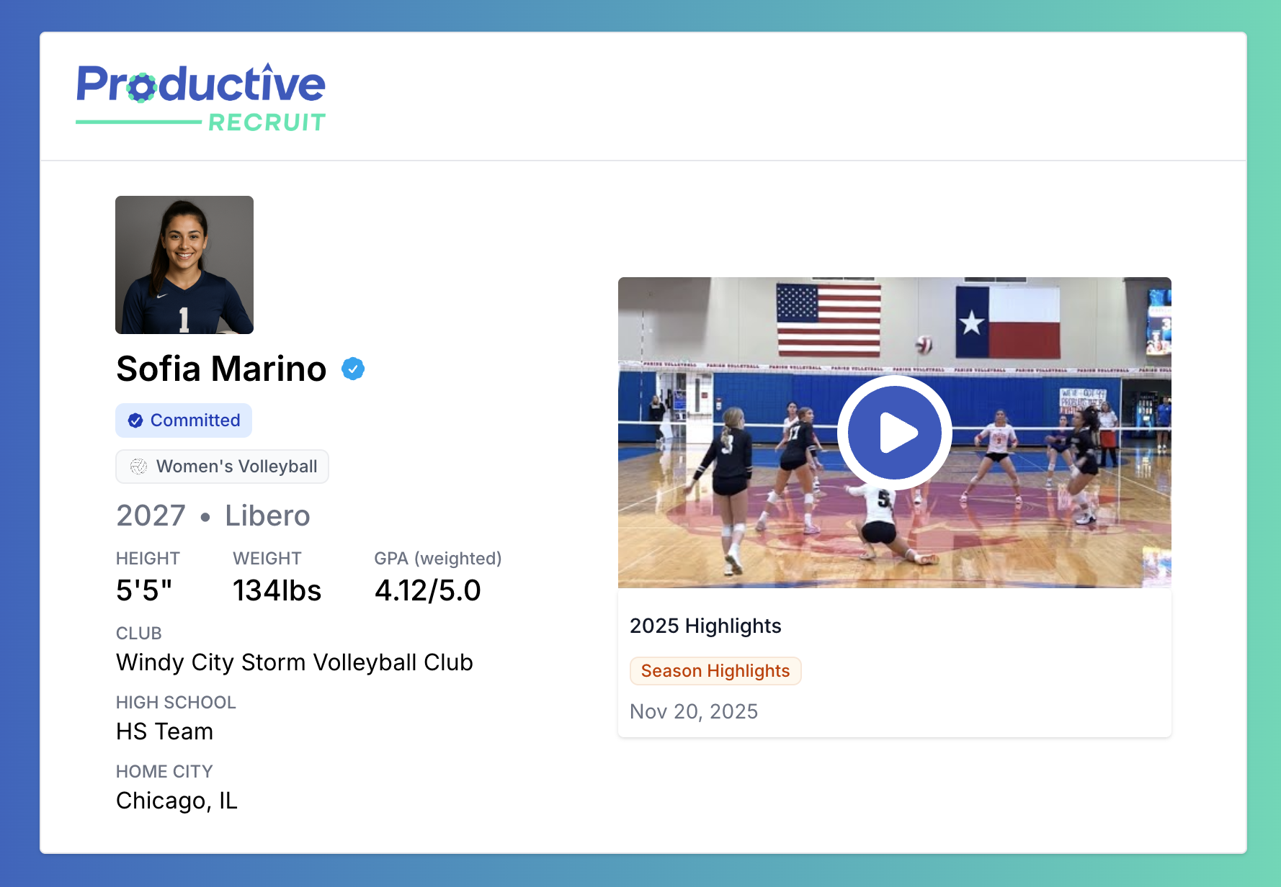
Task: Click the volleyball icon in the sport tag
Action: [138, 467]
